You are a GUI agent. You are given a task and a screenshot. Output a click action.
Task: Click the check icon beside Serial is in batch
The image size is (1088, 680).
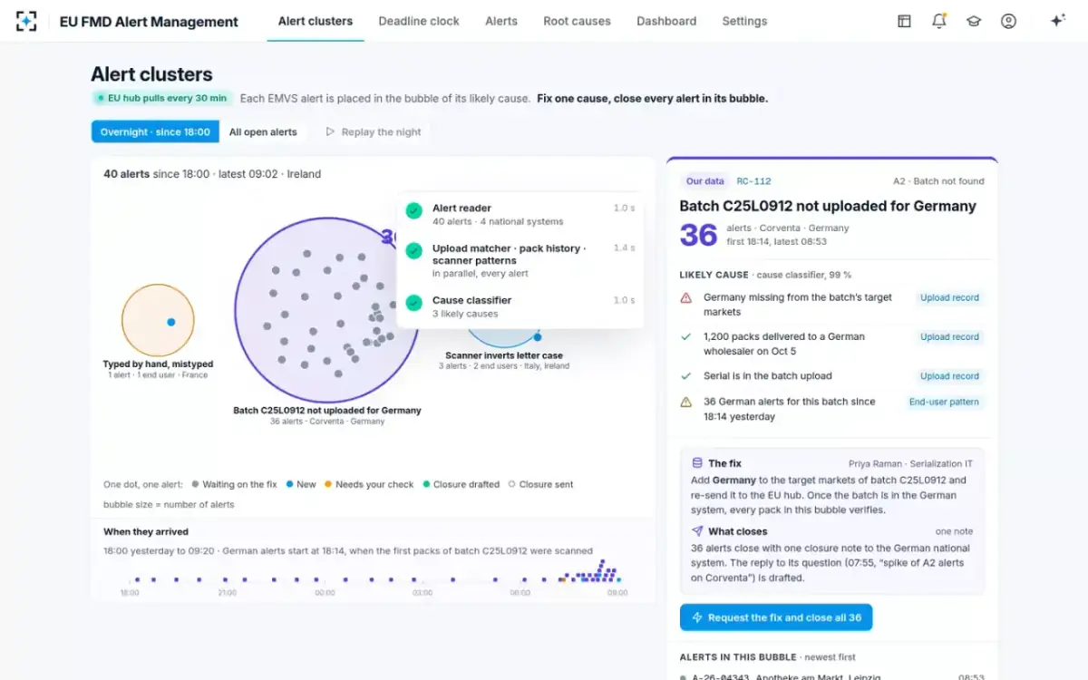pos(686,375)
